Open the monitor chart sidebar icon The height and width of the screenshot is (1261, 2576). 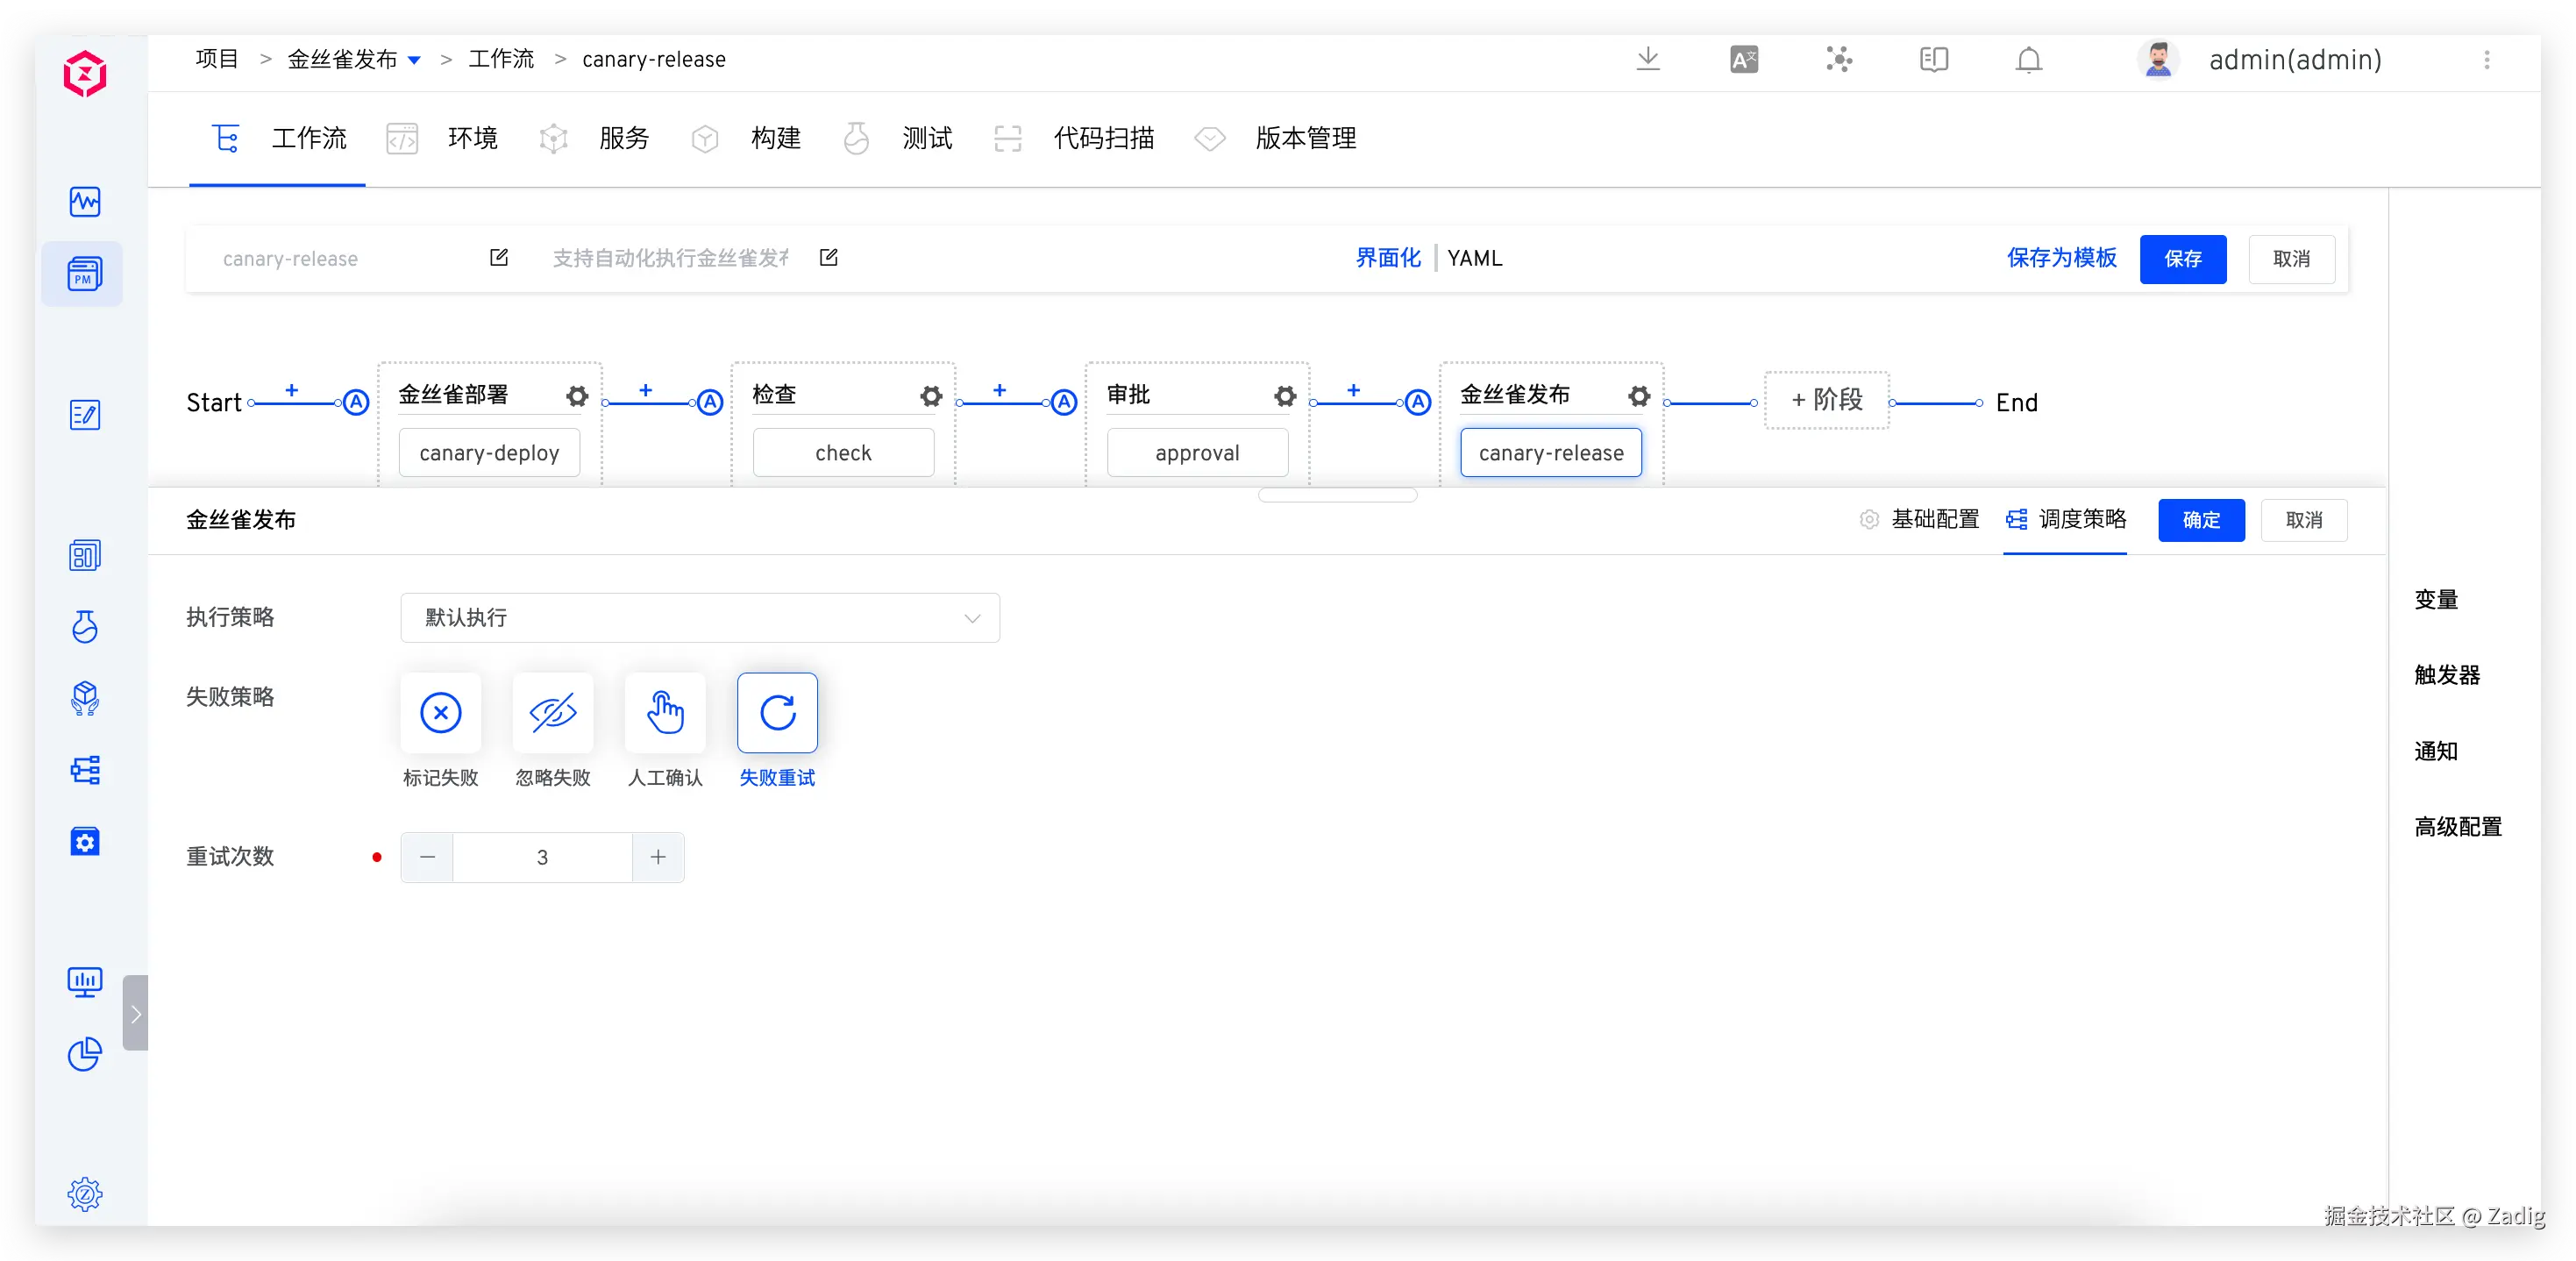point(85,982)
